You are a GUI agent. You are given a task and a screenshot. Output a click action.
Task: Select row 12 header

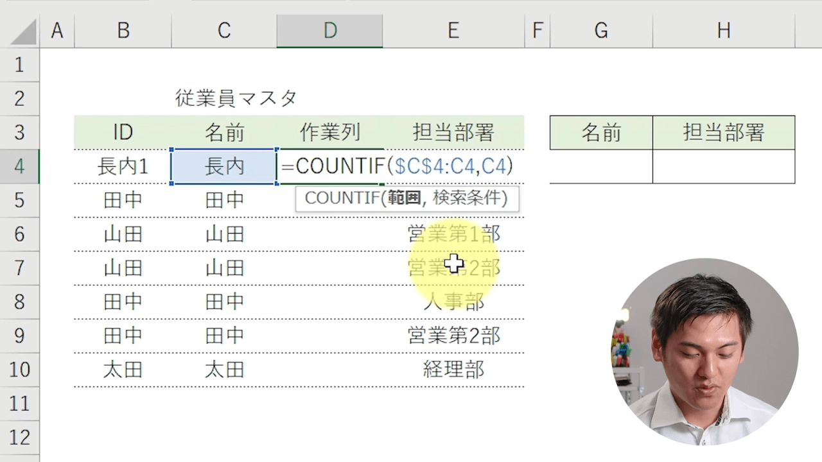tap(19, 438)
